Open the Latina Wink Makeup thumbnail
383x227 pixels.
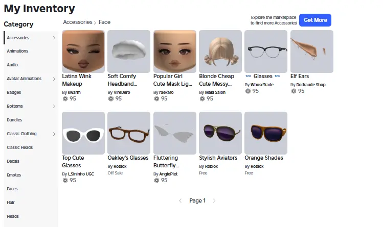click(x=83, y=52)
